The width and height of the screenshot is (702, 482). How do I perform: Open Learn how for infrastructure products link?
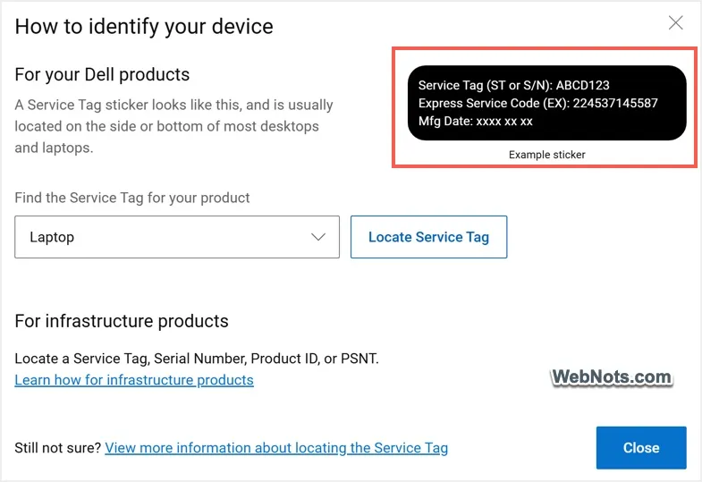click(x=134, y=380)
